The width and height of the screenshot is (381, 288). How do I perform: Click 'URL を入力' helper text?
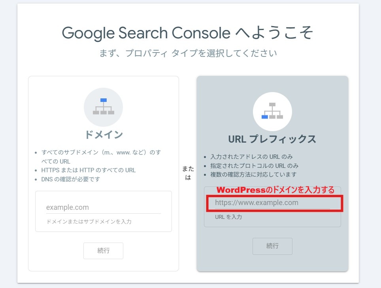click(x=228, y=217)
